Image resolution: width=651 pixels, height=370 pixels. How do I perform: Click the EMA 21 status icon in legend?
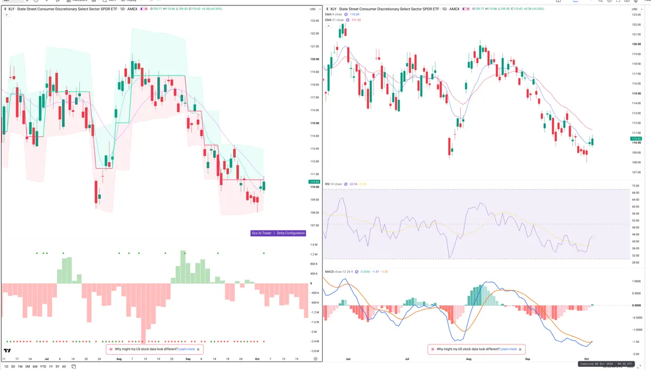[x=348, y=20]
